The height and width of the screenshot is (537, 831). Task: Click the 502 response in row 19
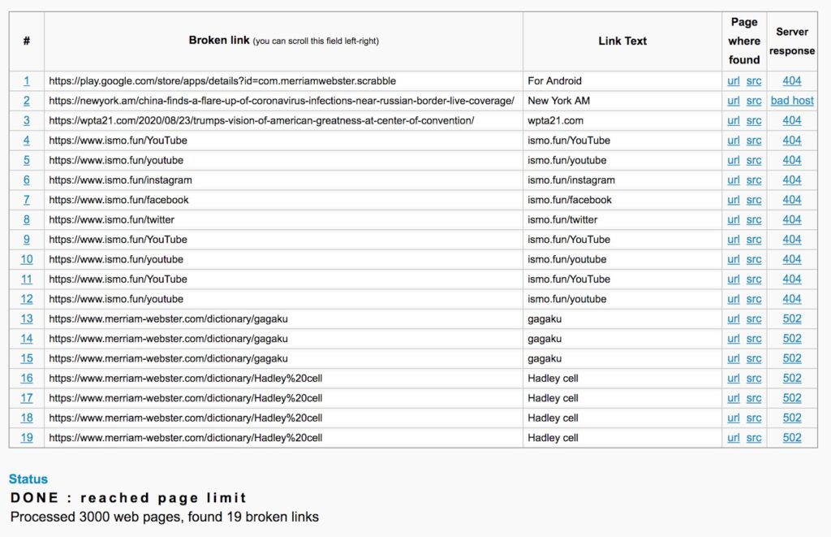(x=792, y=438)
